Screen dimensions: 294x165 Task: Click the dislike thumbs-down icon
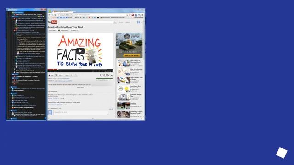(x=56, y=75)
